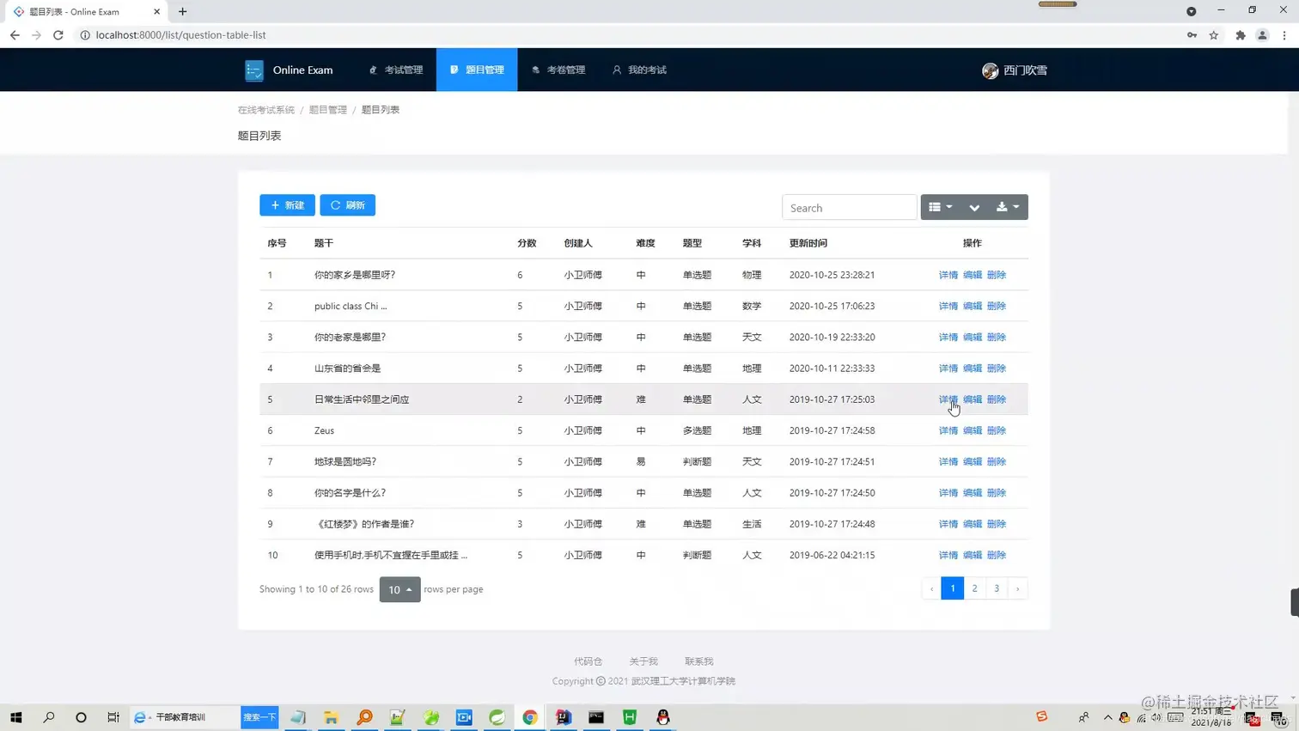Open the Spring leaf taskbar icon
Image resolution: width=1299 pixels, height=731 pixels.
497,717
